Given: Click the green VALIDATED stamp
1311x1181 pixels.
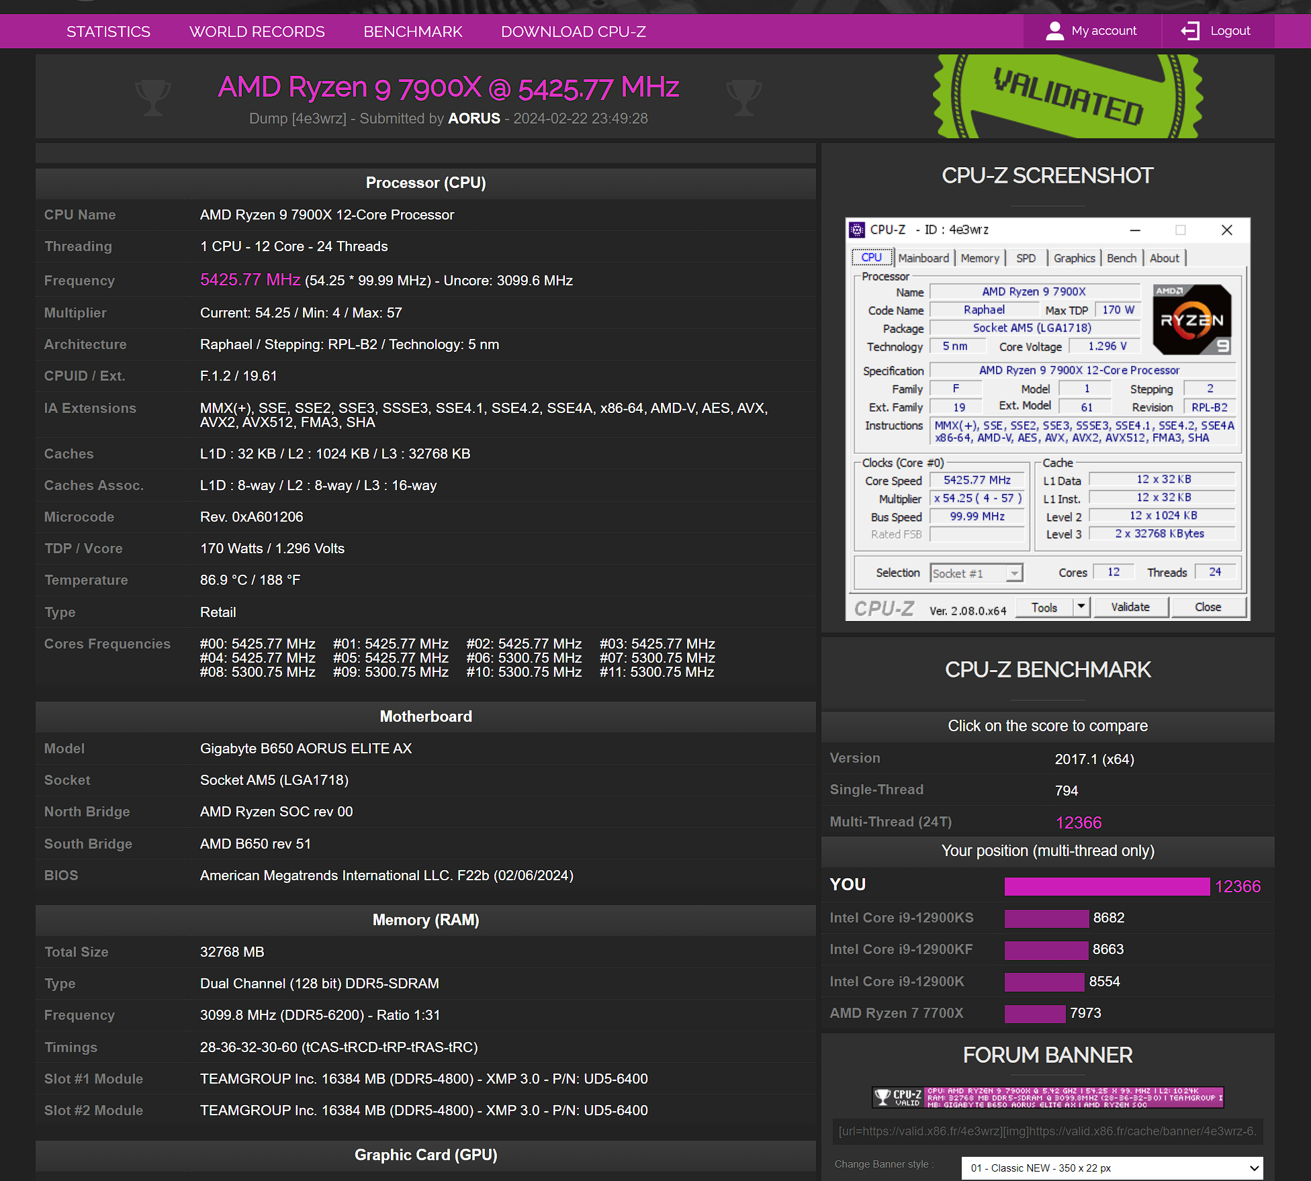Looking at the screenshot, I should (1067, 97).
